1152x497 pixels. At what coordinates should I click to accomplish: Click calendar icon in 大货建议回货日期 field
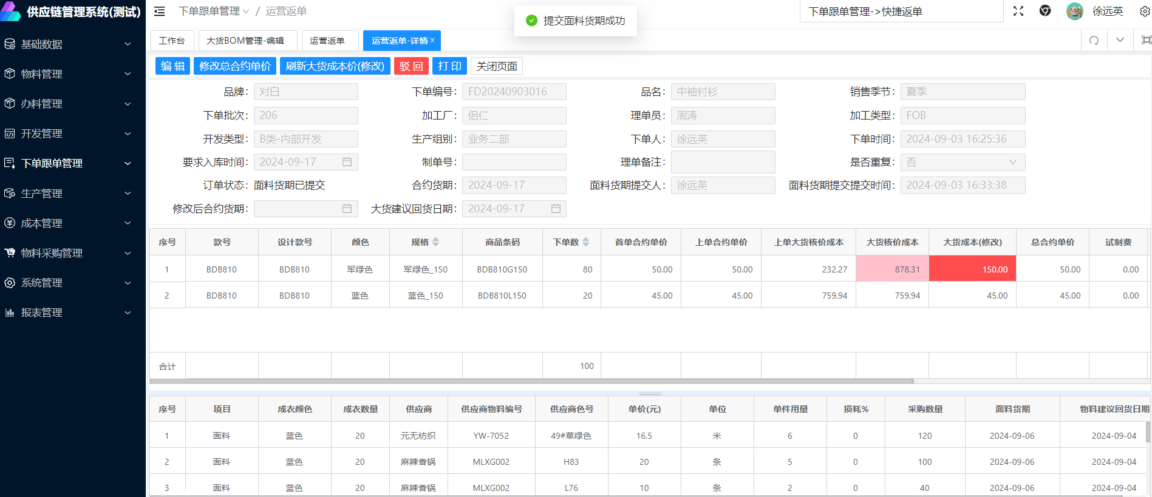[x=556, y=209]
